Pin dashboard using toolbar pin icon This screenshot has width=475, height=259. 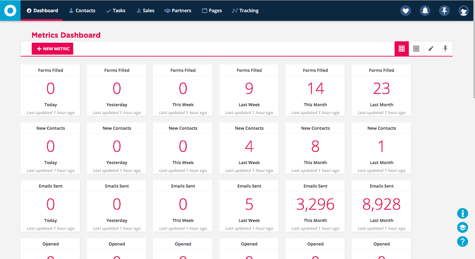pos(445,49)
